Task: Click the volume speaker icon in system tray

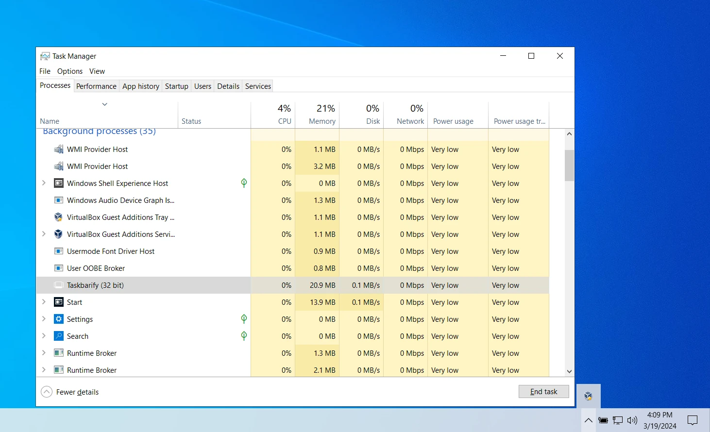Action: (x=632, y=420)
